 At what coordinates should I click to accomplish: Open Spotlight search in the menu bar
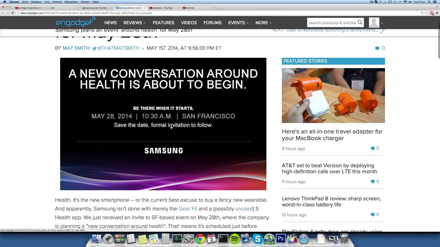click(x=429, y=2)
